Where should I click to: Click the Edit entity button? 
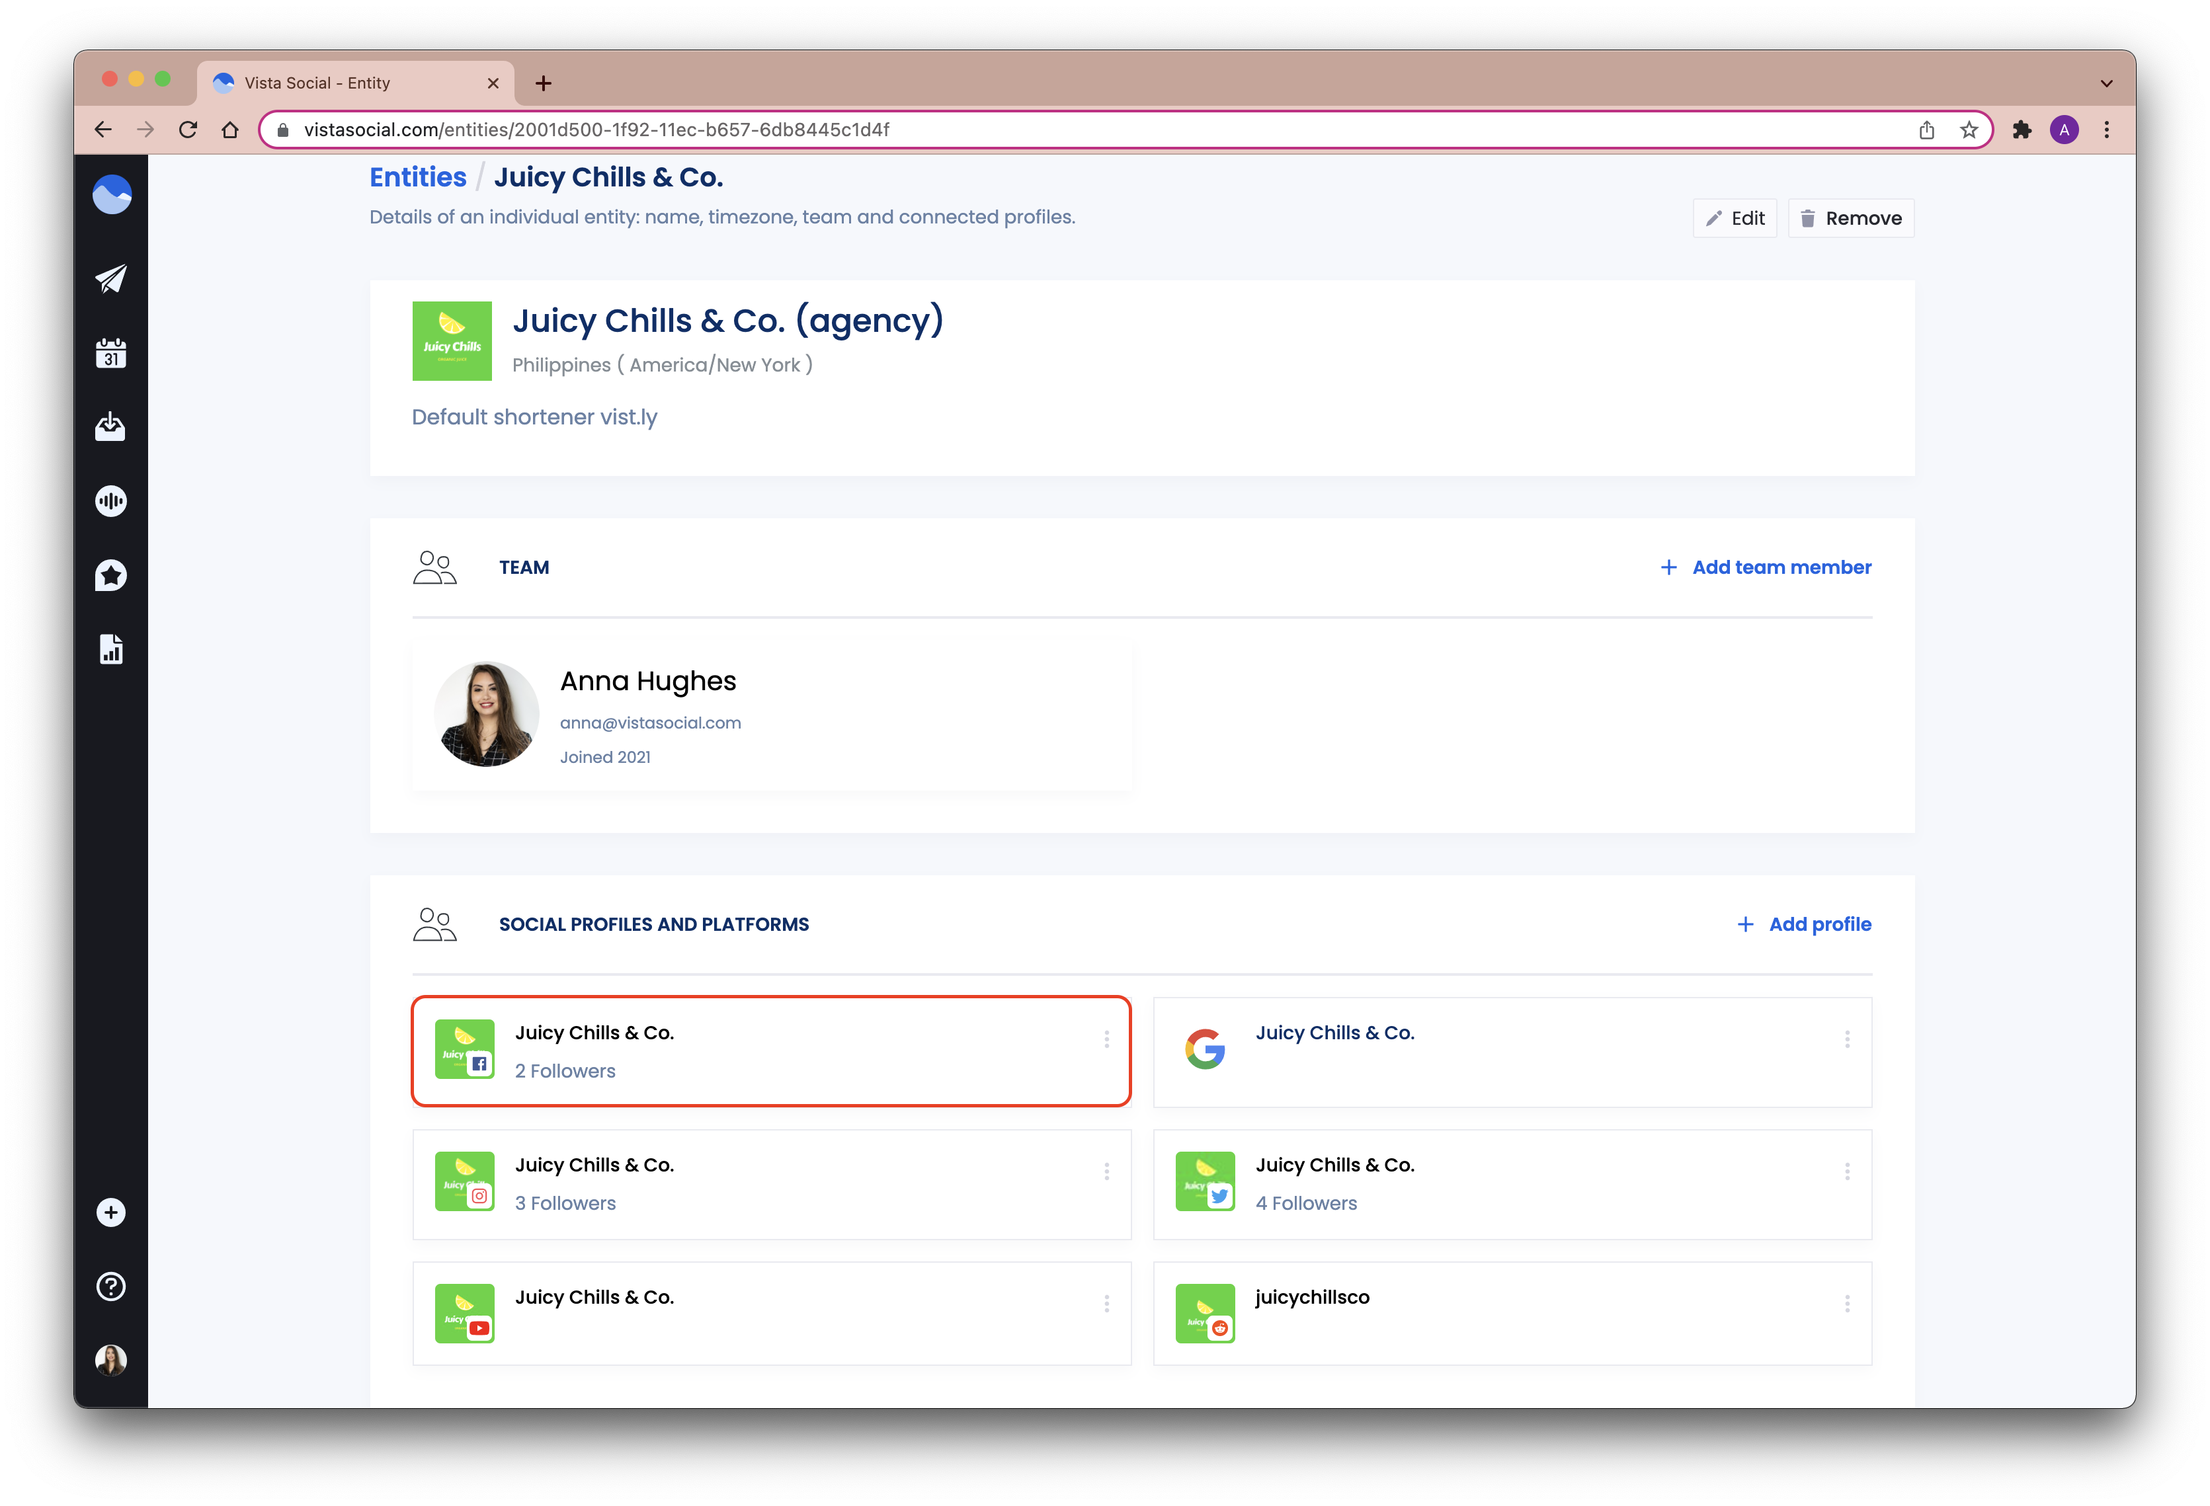click(1735, 219)
